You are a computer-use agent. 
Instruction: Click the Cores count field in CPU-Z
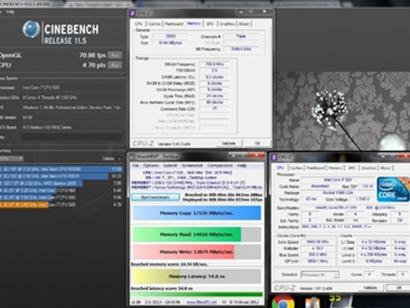370,275
